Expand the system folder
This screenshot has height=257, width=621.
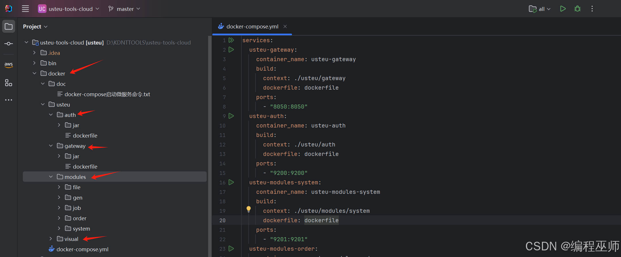click(x=59, y=229)
